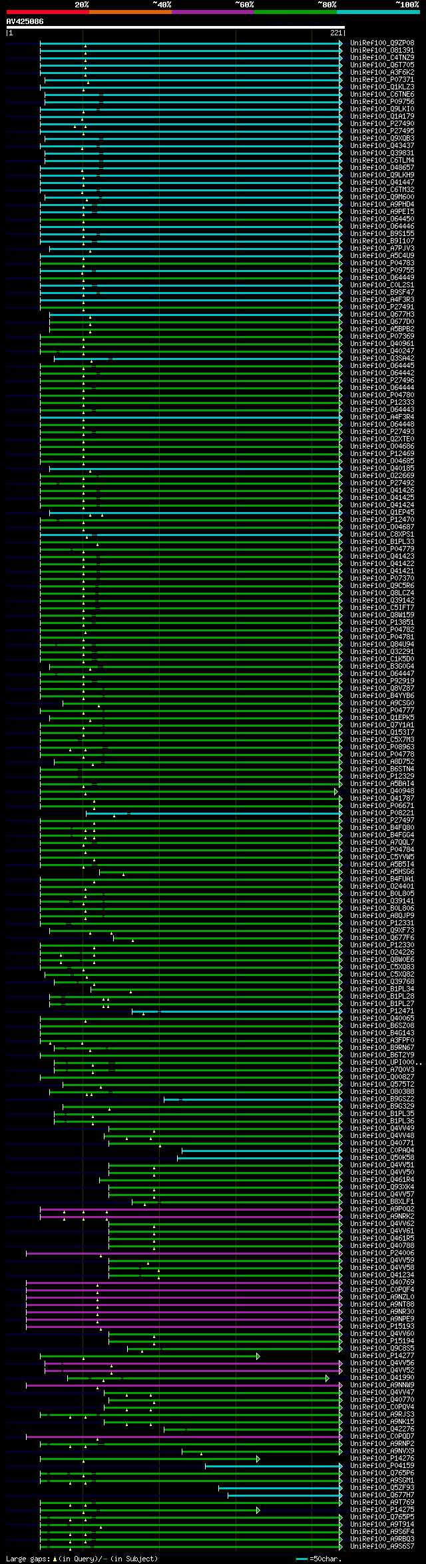Click the white query length ruler bar

(x=175, y=27)
